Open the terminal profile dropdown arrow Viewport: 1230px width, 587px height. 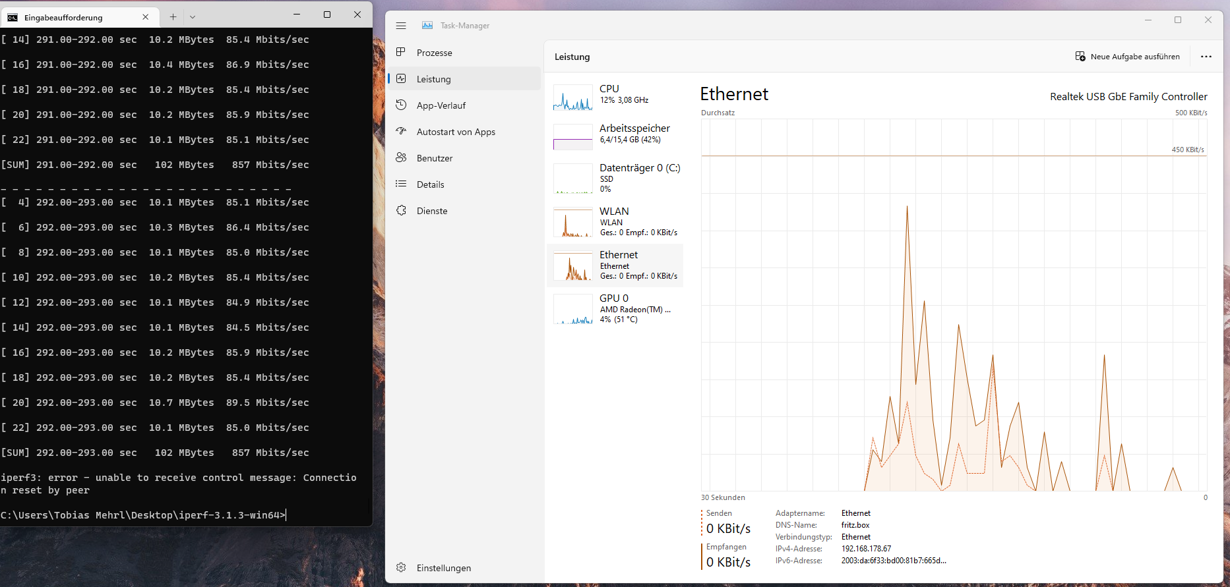[193, 17]
